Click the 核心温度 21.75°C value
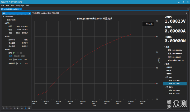Image resolution: width=190 pixels, height=112 pixels. tap(25, 43)
